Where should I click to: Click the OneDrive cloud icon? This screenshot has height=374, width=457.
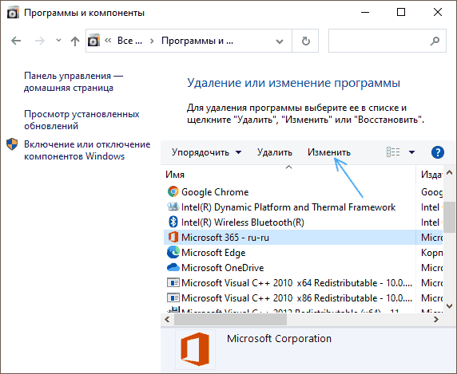point(173,267)
